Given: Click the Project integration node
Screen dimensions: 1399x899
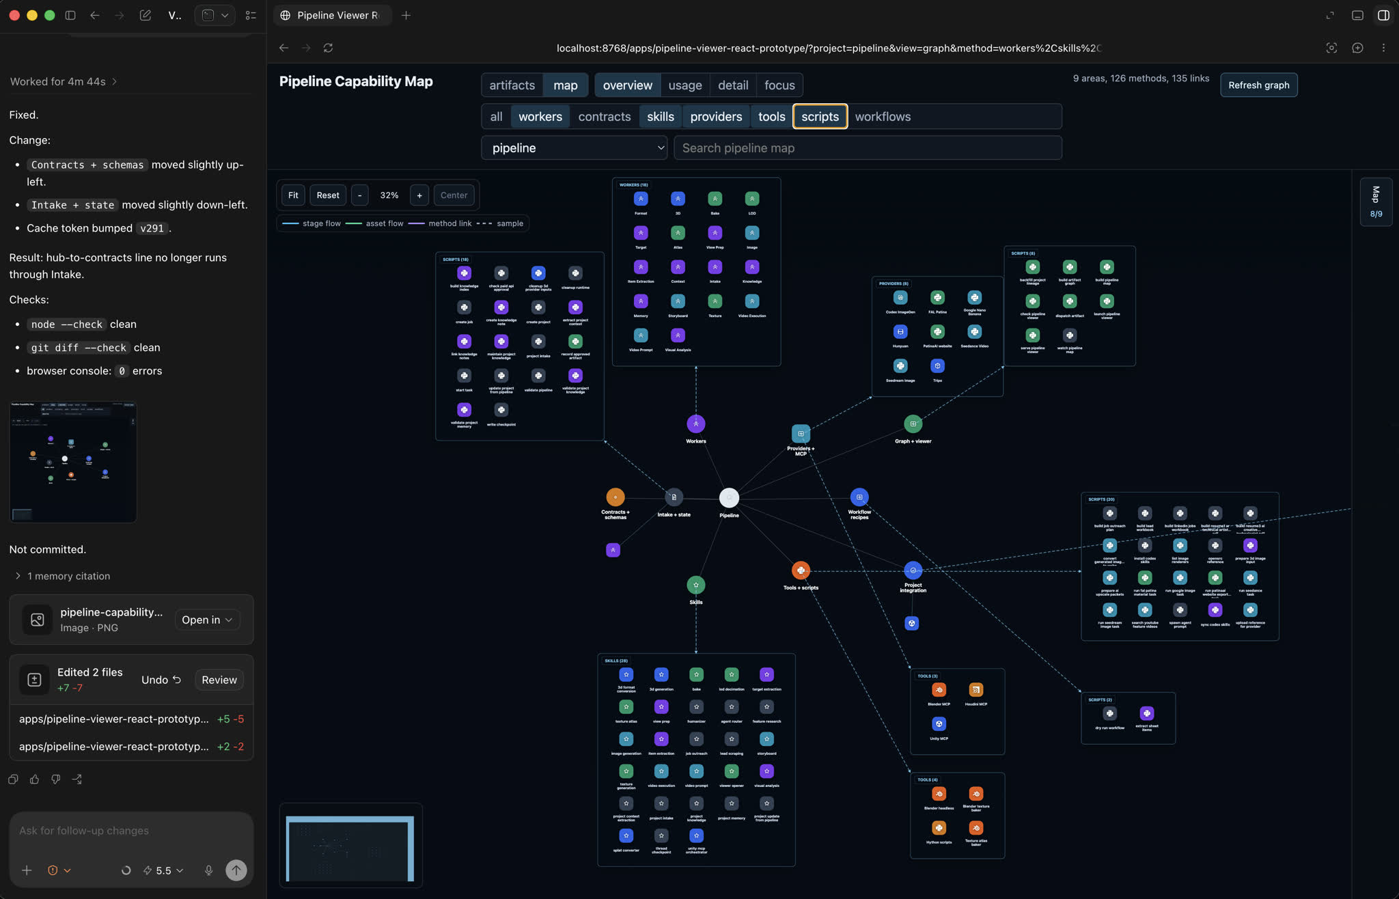Looking at the screenshot, I should tap(913, 570).
